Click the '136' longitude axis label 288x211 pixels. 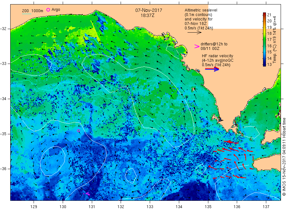pyautogui.click(x=237, y=207)
